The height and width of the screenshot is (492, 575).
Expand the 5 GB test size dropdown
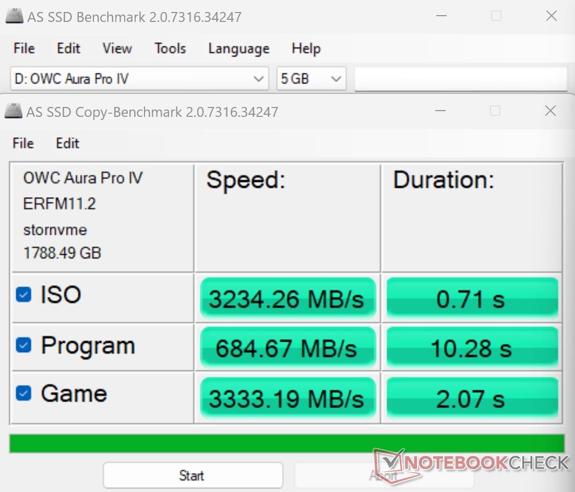[312, 78]
